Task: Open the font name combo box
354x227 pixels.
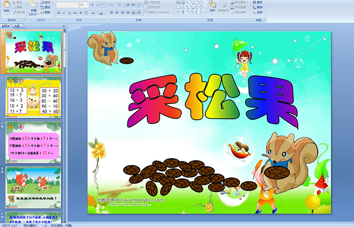Action: click(67, 5)
